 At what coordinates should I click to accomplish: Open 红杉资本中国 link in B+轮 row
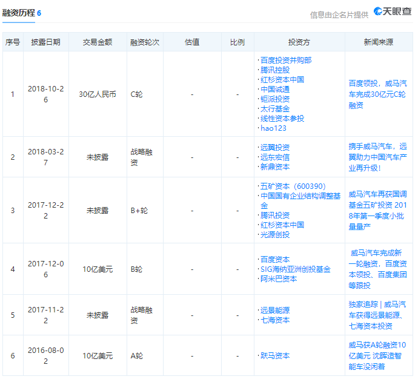(x=282, y=225)
